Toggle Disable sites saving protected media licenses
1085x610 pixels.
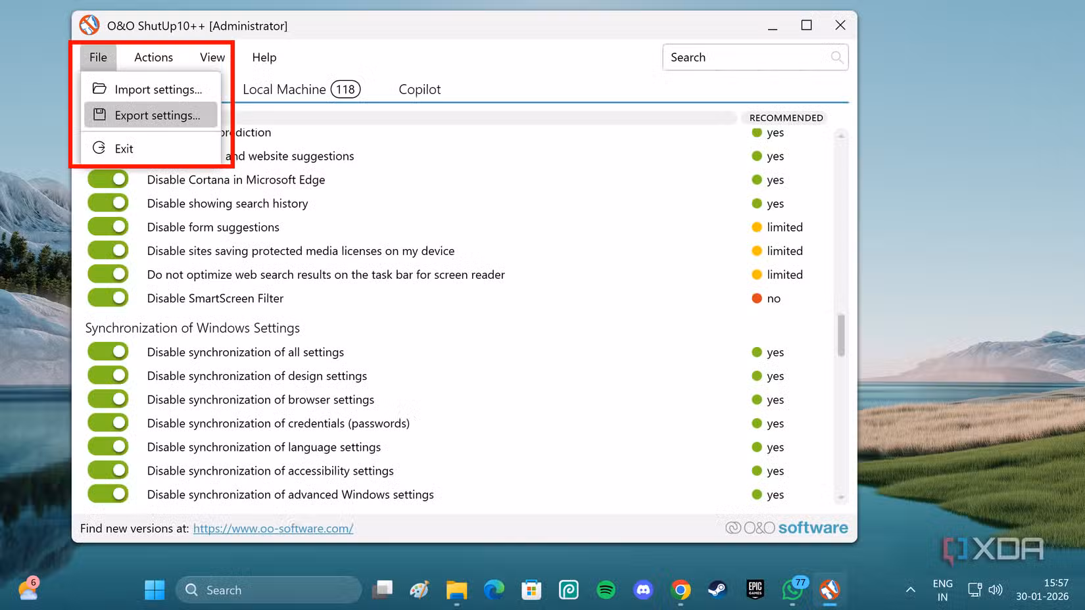point(108,250)
